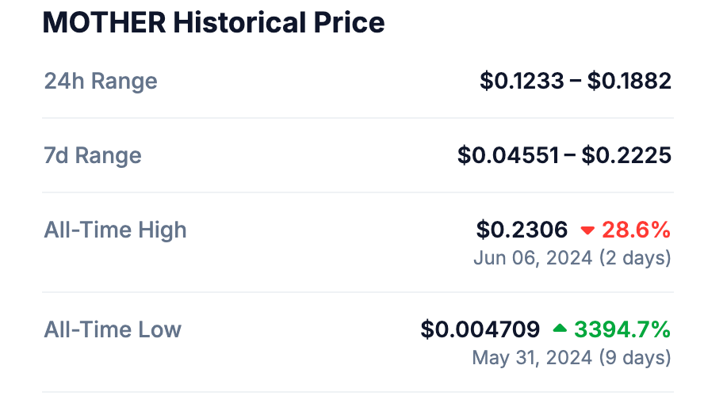Click the red 28.6% decrease percentage

click(x=637, y=230)
